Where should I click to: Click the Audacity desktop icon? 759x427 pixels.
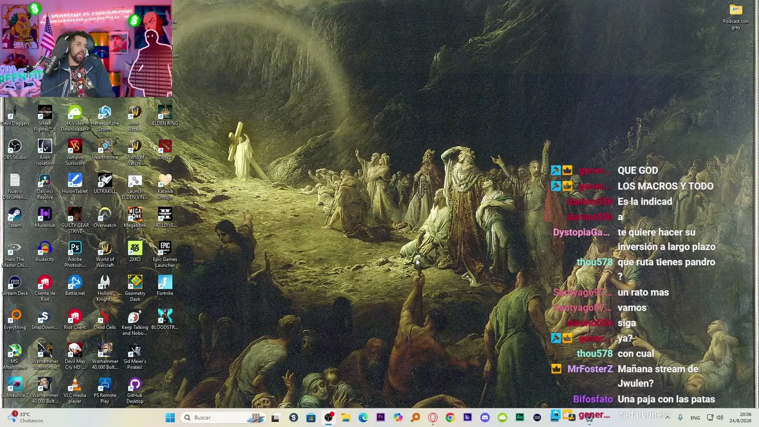point(45,251)
